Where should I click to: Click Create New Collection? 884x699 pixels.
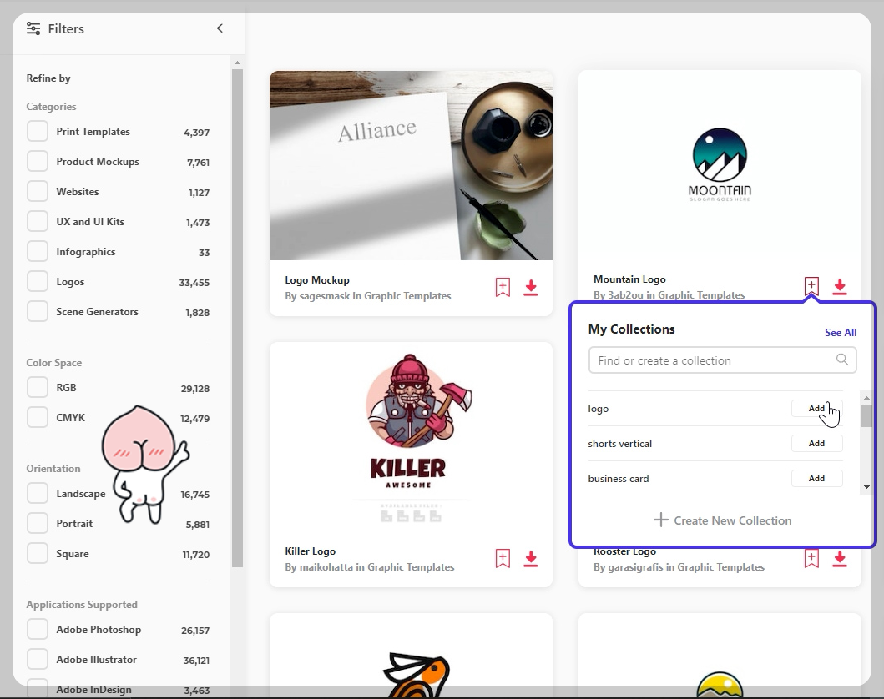tap(722, 520)
